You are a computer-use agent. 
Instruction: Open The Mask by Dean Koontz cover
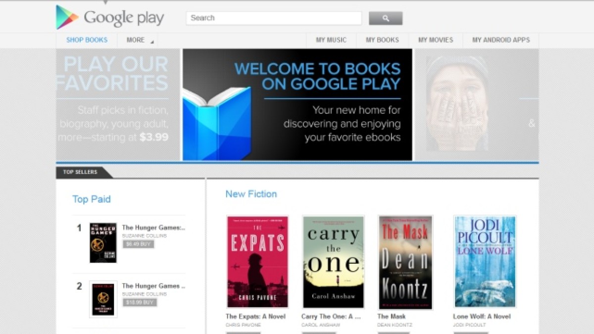tap(405, 262)
